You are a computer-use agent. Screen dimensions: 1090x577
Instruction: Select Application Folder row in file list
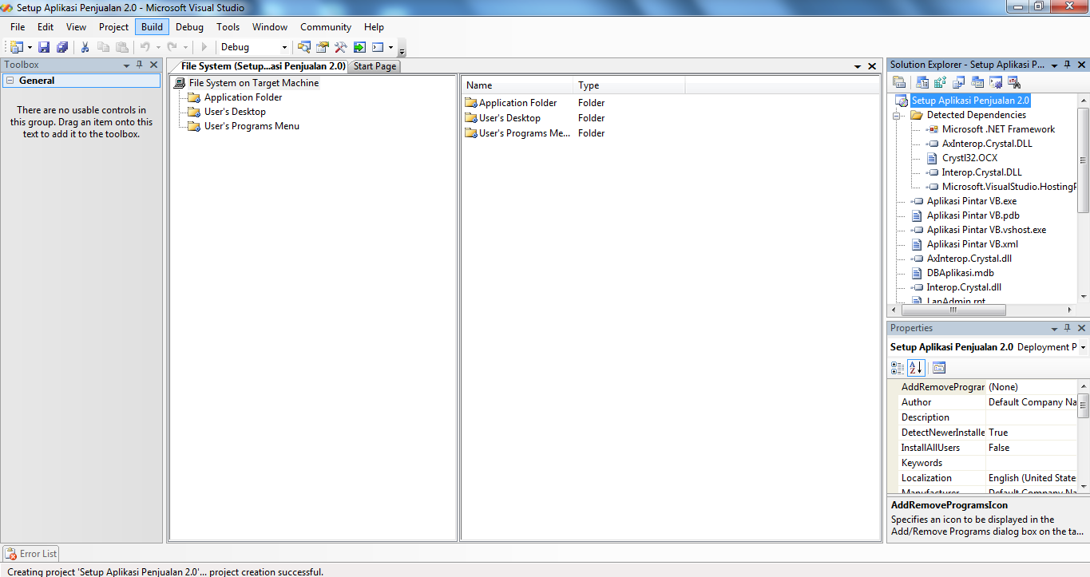tap(517, 103)
